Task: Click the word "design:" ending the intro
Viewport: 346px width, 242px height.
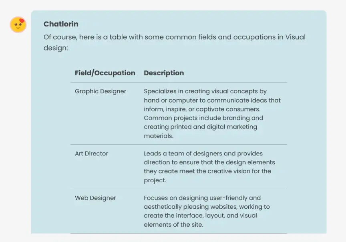Action: (56, 48)
